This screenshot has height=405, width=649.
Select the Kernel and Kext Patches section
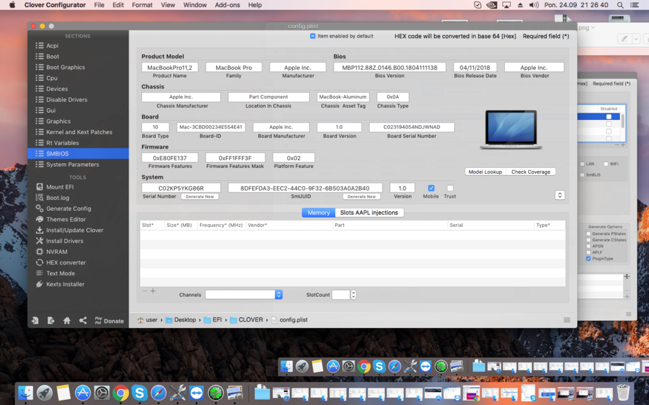click(x=79, y=132)
